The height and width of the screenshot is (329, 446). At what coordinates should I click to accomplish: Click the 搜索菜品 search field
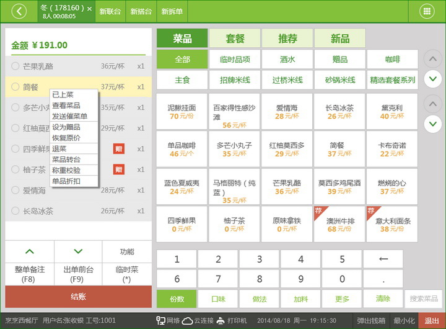pyautogui.click(x=424, y=299)
